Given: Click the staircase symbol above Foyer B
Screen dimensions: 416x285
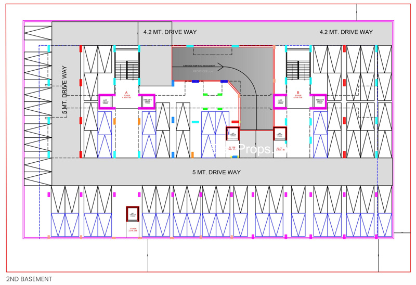Looking at the screenshot, I should 298,68.
